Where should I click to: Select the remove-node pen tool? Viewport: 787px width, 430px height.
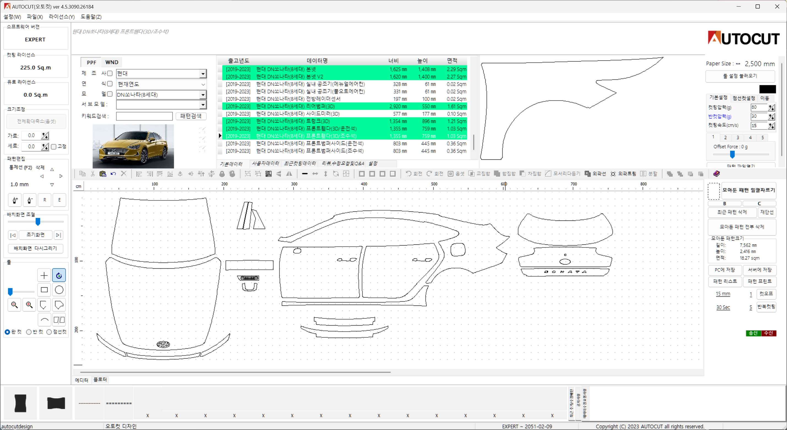[x=30, y=200]
